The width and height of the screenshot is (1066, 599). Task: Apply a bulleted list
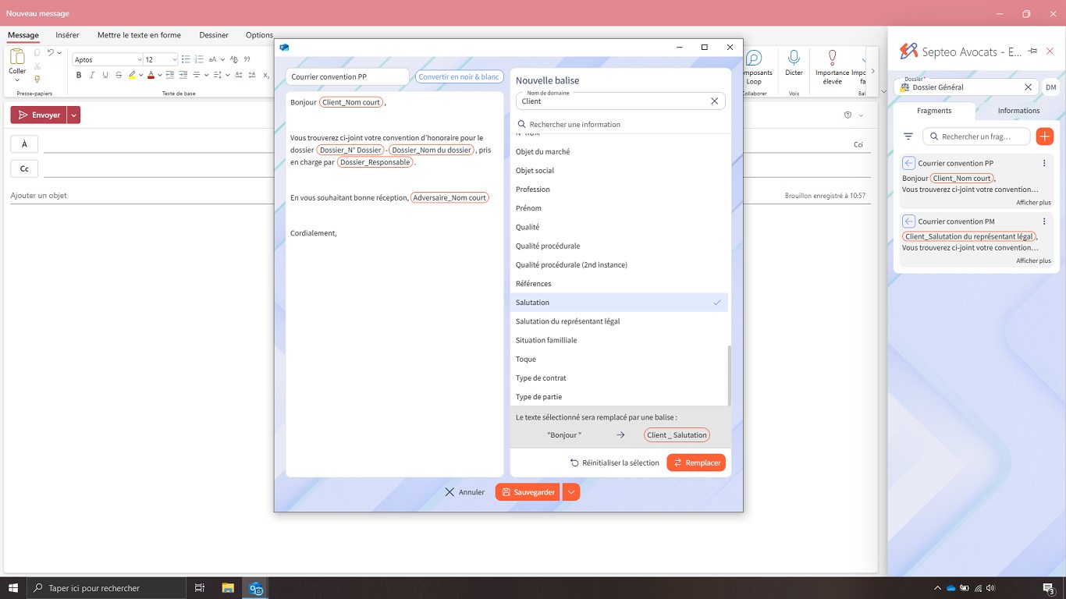pos(185,59)
